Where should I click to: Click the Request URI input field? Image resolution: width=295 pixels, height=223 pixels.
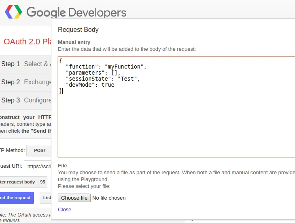pyautogui.click(x=38, y=167)
